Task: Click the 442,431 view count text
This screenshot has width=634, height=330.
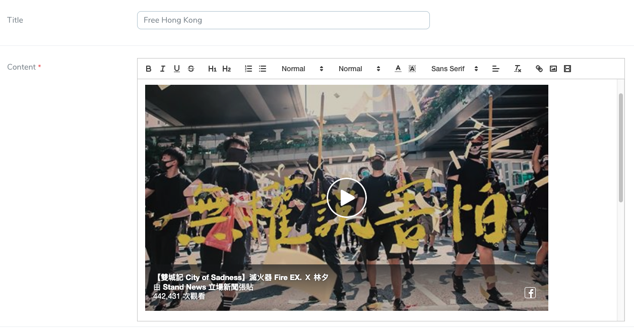Action: (x=179, y=296)
